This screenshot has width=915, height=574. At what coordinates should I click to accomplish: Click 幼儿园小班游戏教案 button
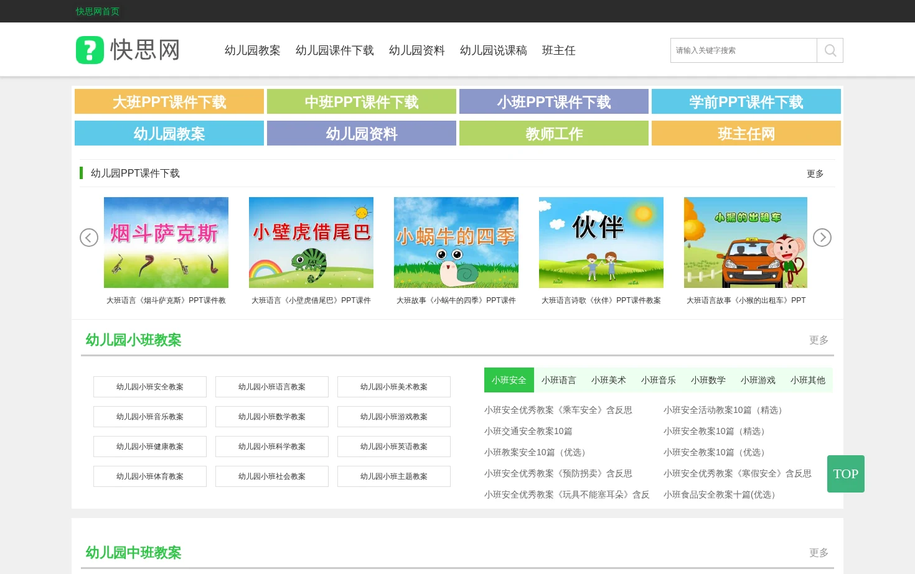394,417
